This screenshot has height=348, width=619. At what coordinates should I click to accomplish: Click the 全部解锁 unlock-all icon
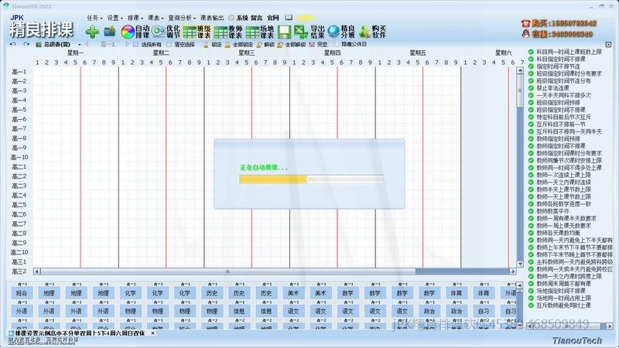(x=280, y=45)
